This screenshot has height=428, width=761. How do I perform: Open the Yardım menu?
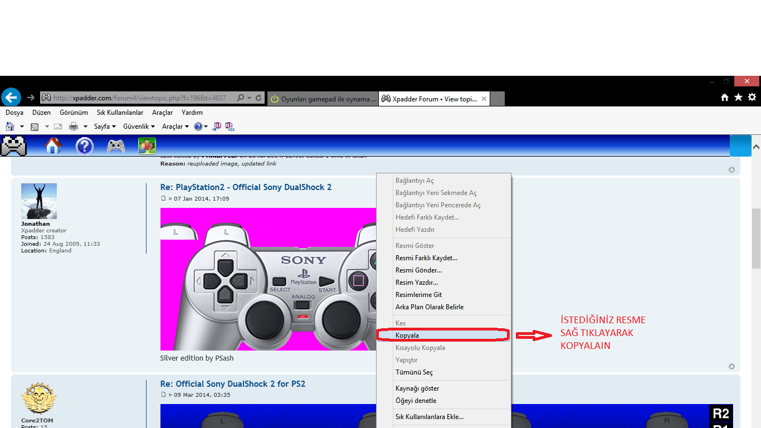192,113
